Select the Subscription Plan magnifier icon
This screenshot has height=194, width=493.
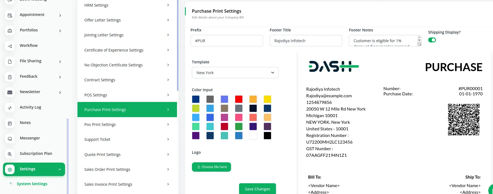click(10, 154)
